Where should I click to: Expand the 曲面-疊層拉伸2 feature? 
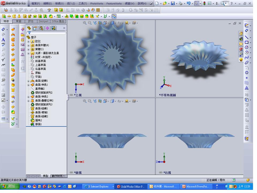[x=28, y=101]
